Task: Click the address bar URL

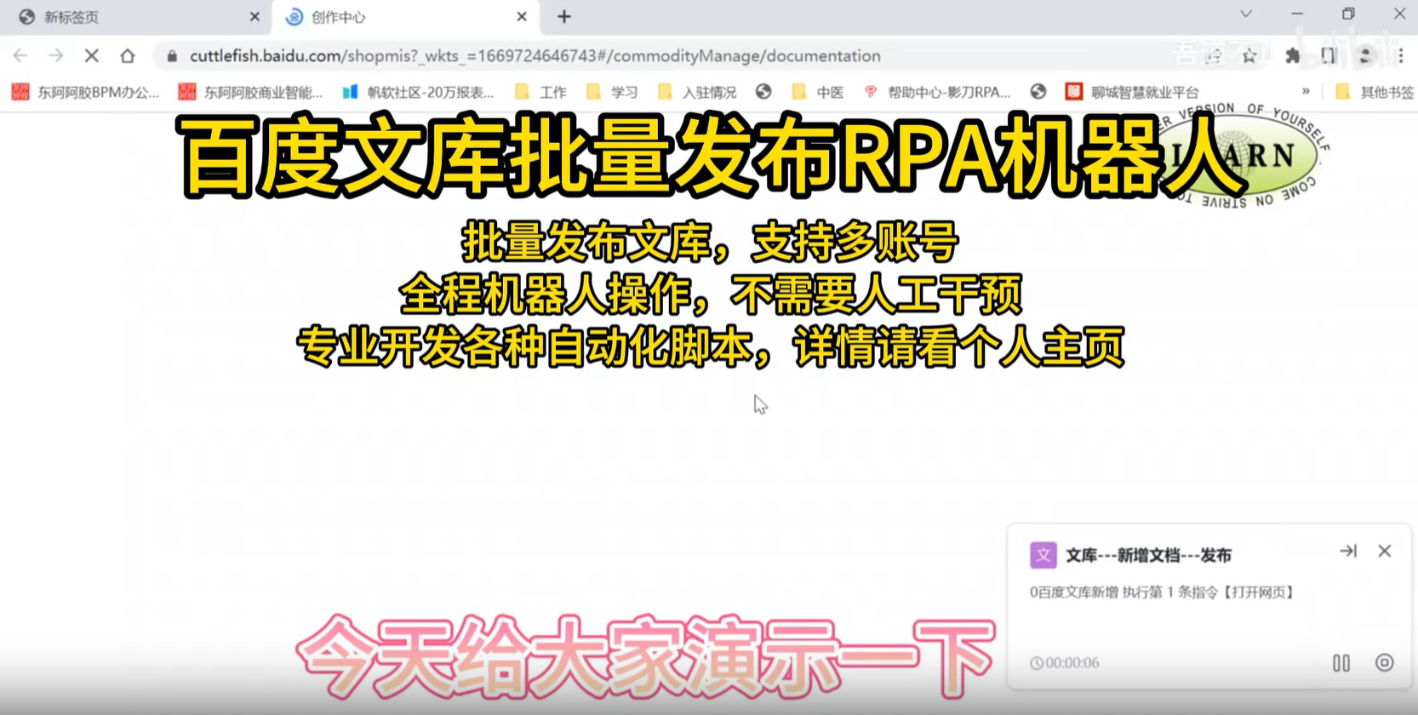Action: (x=535, y=55)
